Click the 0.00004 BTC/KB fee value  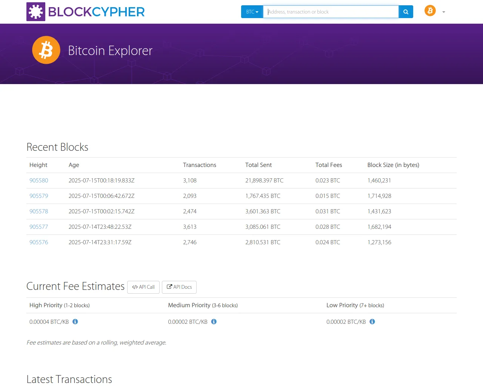tap(49, 322)
